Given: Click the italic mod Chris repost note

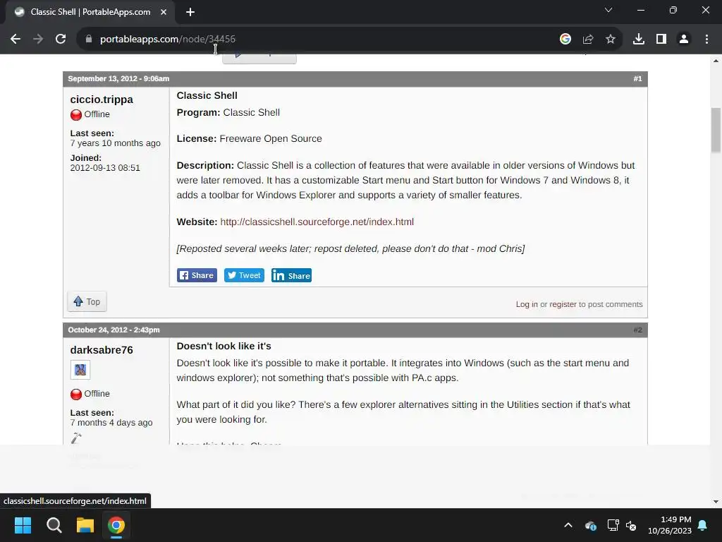Looking at the screenshot, I should [350, 249].
